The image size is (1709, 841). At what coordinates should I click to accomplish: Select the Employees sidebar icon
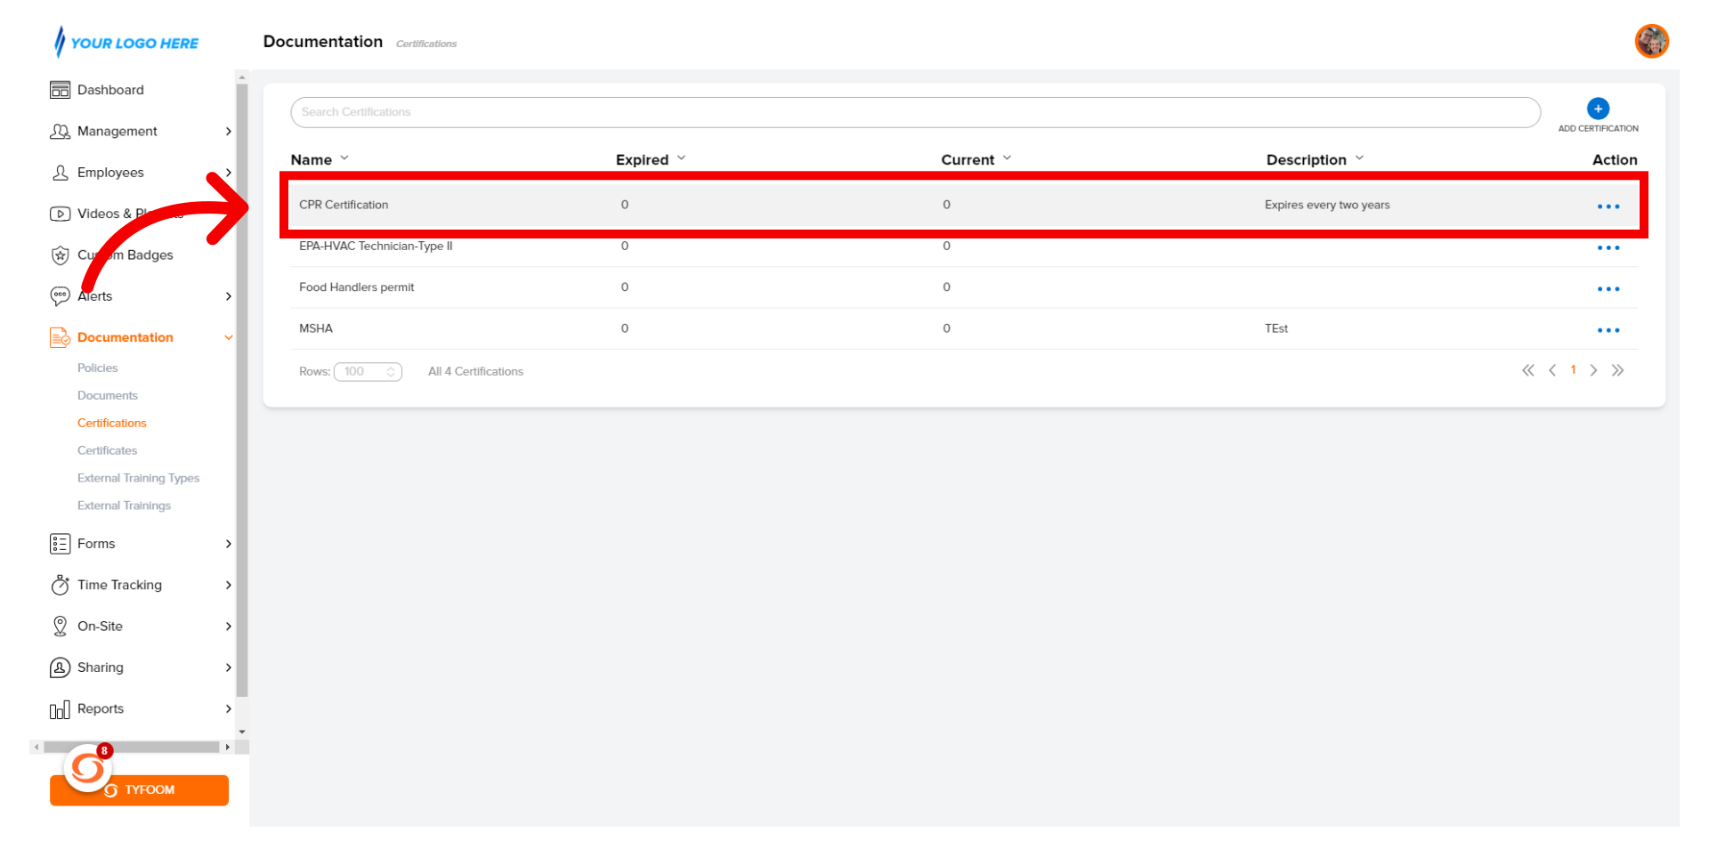click(x=60, y=172)
